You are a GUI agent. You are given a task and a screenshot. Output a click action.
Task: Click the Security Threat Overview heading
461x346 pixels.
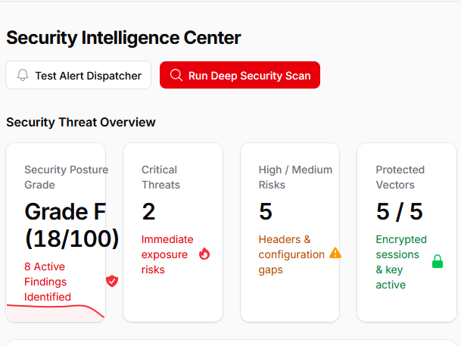(x=81, y=123)
